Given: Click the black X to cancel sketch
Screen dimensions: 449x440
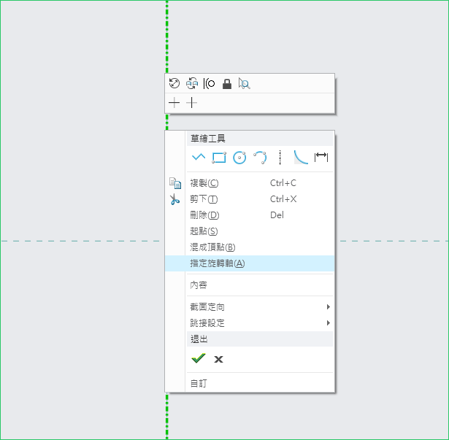Looking at the screenshot, I should [x=218, y=359].
